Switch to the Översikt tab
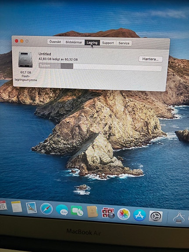Image resolution: width=189 pixels, height=252 pixels. (x=55, y=42)
